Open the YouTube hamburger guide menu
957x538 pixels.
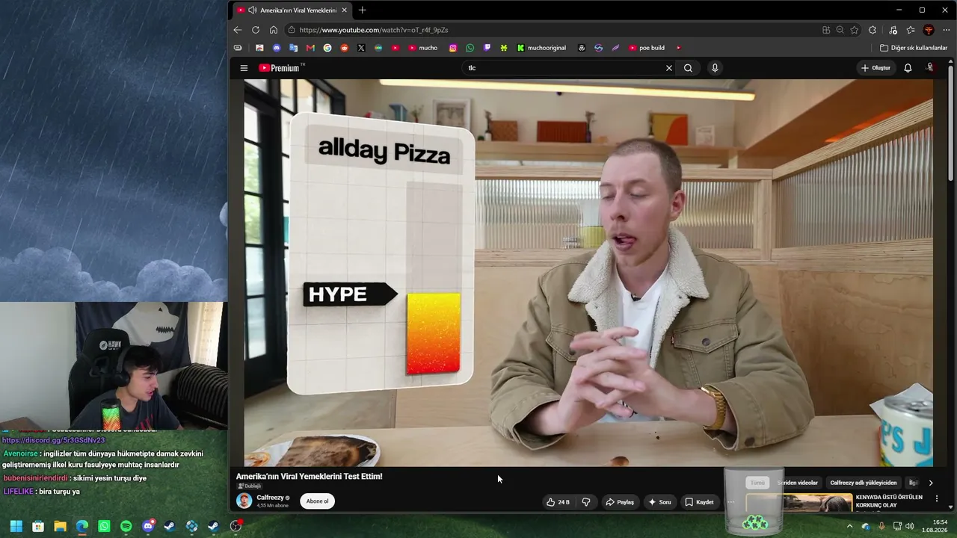coord(244,68)
